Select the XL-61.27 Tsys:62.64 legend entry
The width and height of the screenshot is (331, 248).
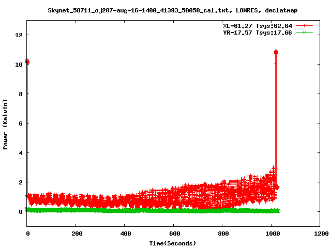click(x=258, y=26)
